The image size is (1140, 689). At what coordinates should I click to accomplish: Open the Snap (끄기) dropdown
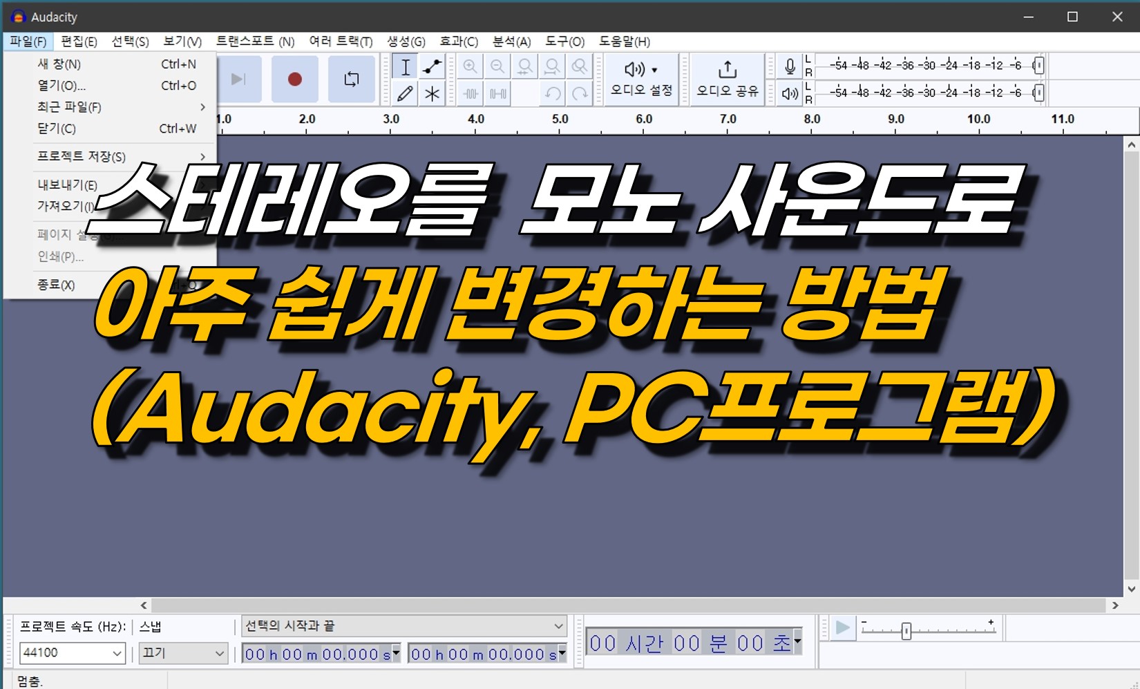pyautogui.click(x=183, y=652)
